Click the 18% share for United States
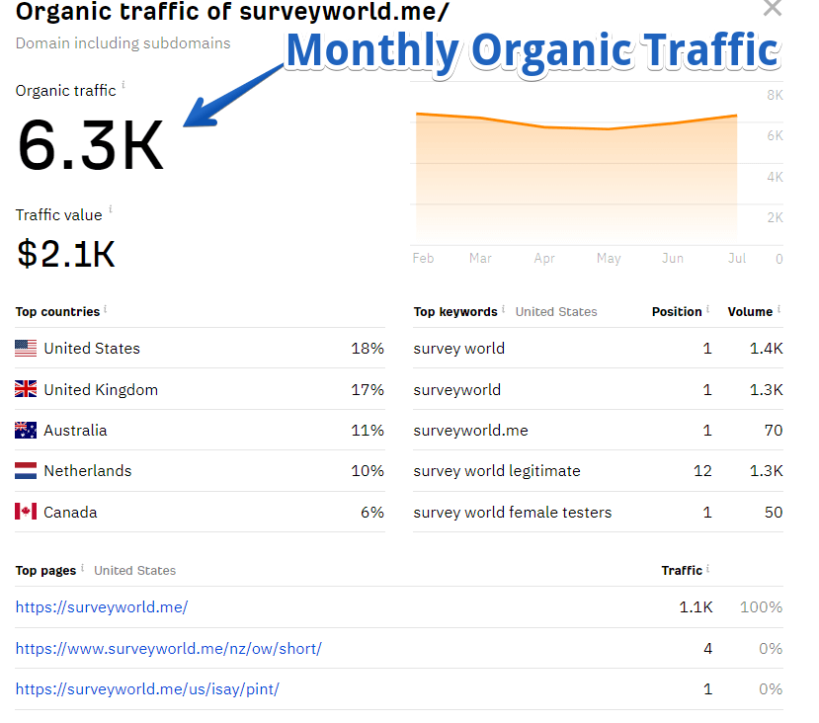This screenshot has width=819, height=723. click(x=368, y=349)
